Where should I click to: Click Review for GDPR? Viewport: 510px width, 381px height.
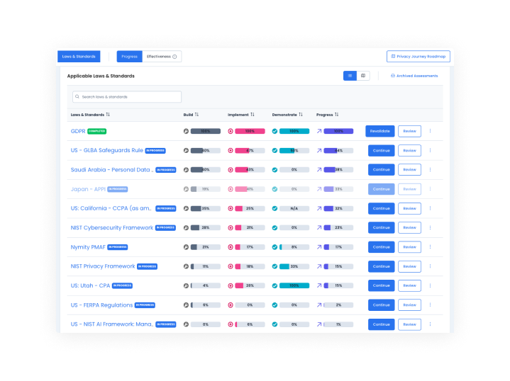pyautogui.click(x=409, y=131)
